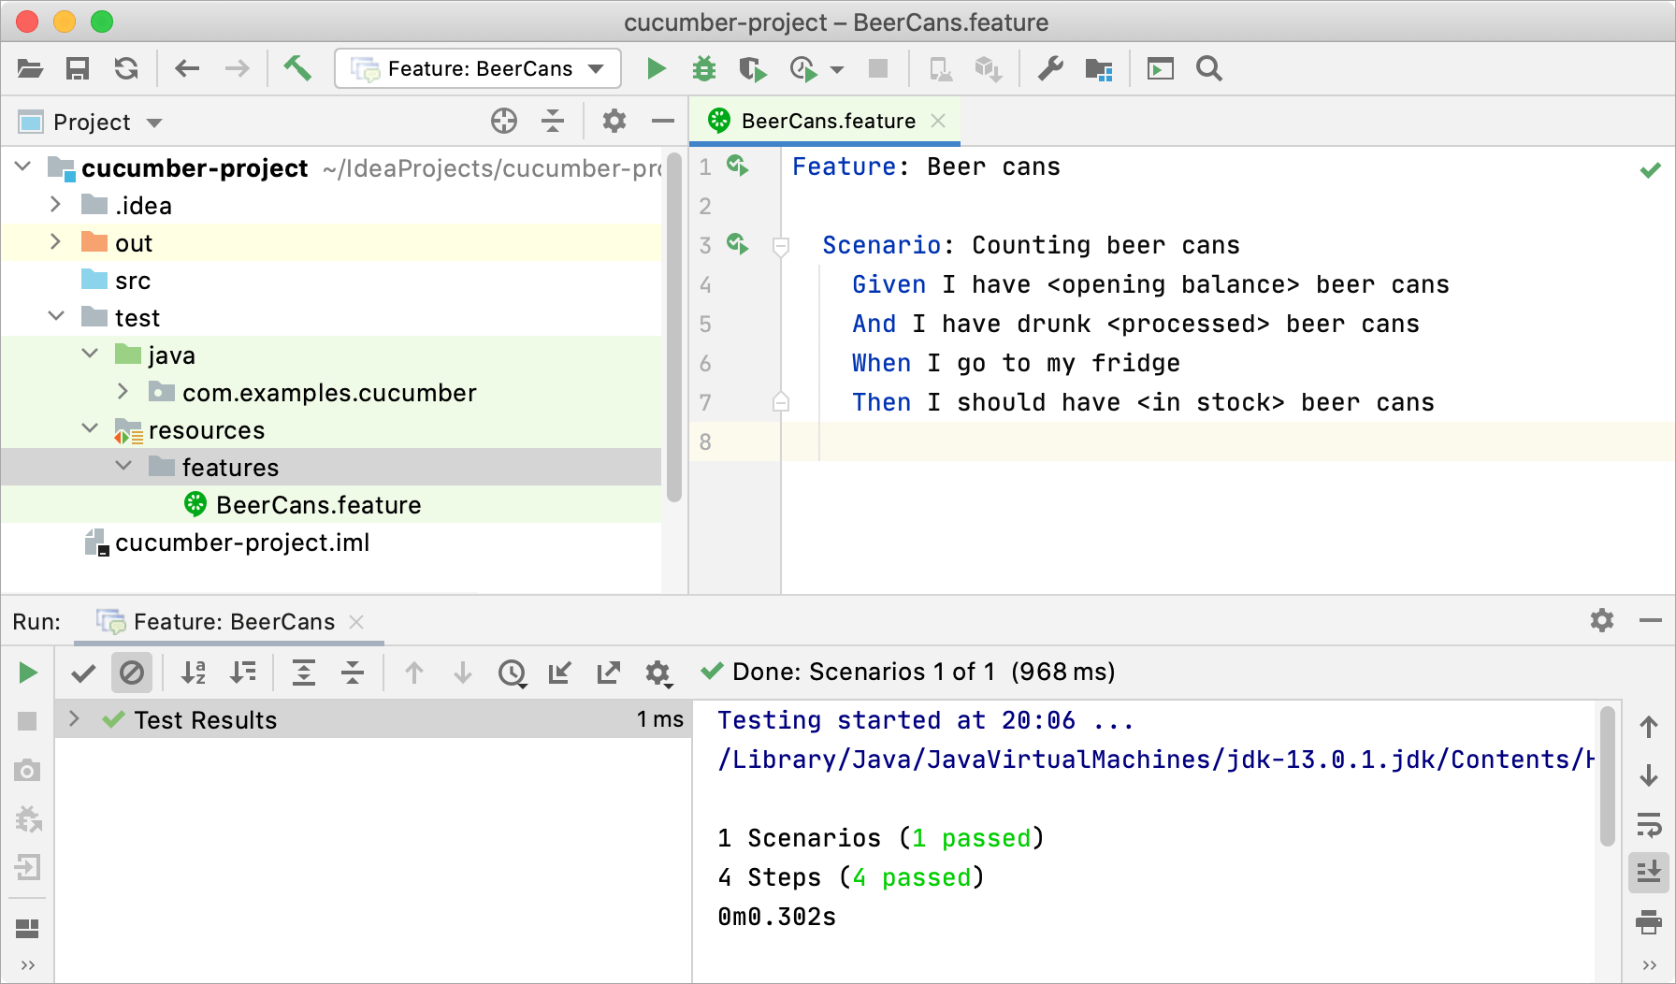Select BeerCans.feature in the Project tree
Viewport: 1676px width, 984px height.
tap(318, 504)
